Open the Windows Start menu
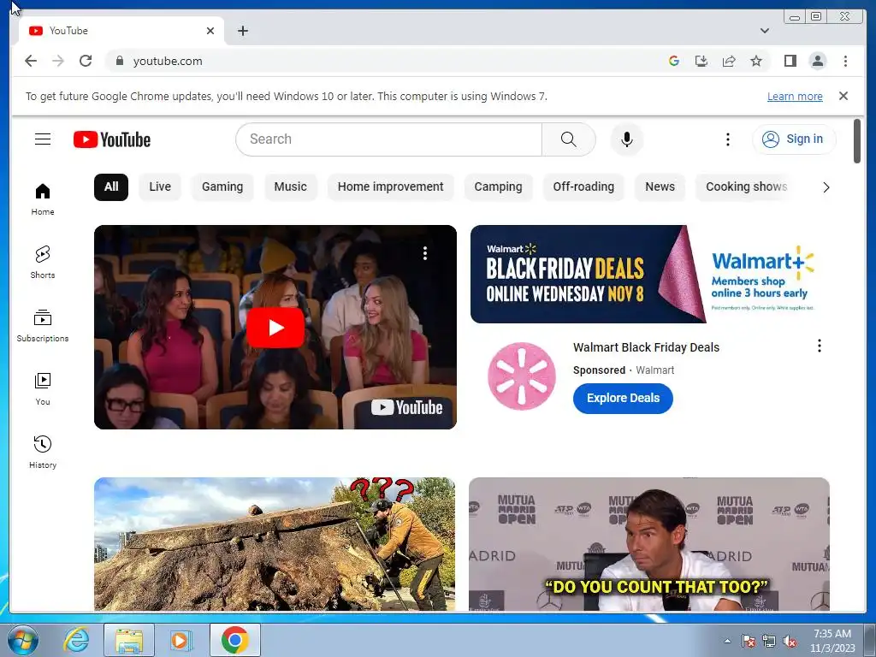876x657 pixels. click(22, 640)
